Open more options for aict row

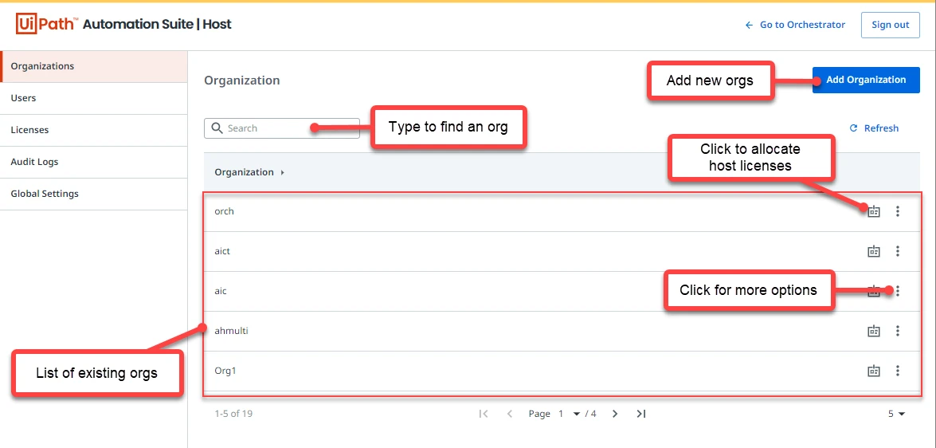click(x=897, y=251)
